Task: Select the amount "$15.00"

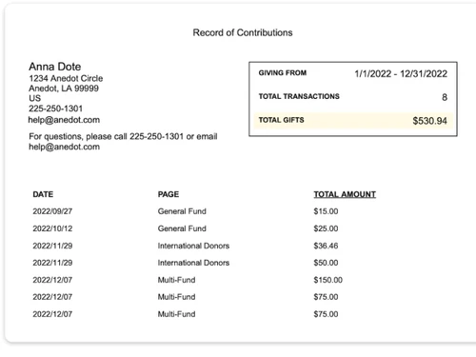Action: pyautogui.click(x=326, y=211)
